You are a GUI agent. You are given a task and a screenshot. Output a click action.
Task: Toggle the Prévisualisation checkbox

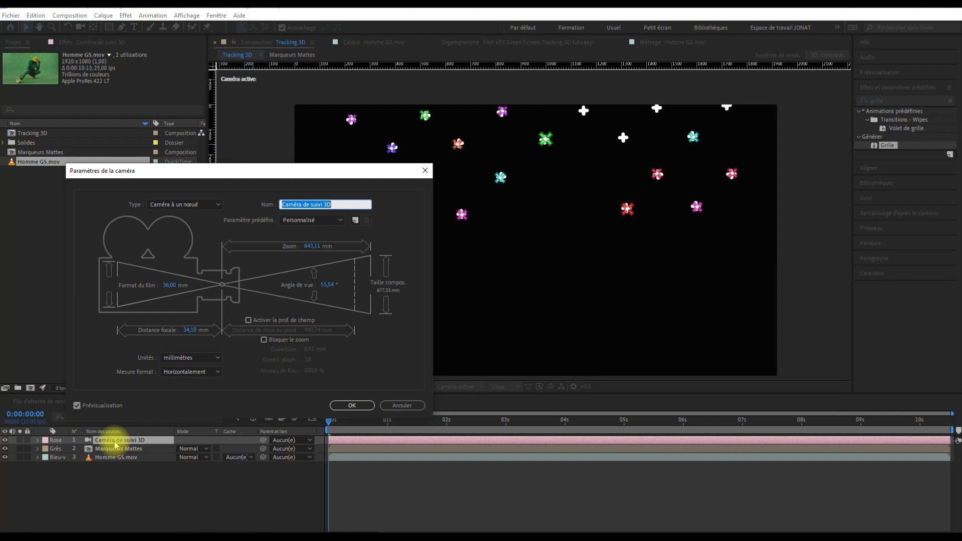[x=77, y=405]
